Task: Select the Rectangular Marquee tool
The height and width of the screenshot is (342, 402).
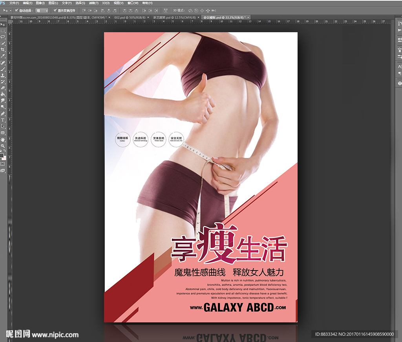Action: [3, 31]
